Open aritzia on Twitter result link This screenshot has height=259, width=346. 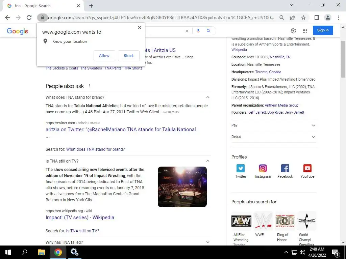click(x=121, y=129)
